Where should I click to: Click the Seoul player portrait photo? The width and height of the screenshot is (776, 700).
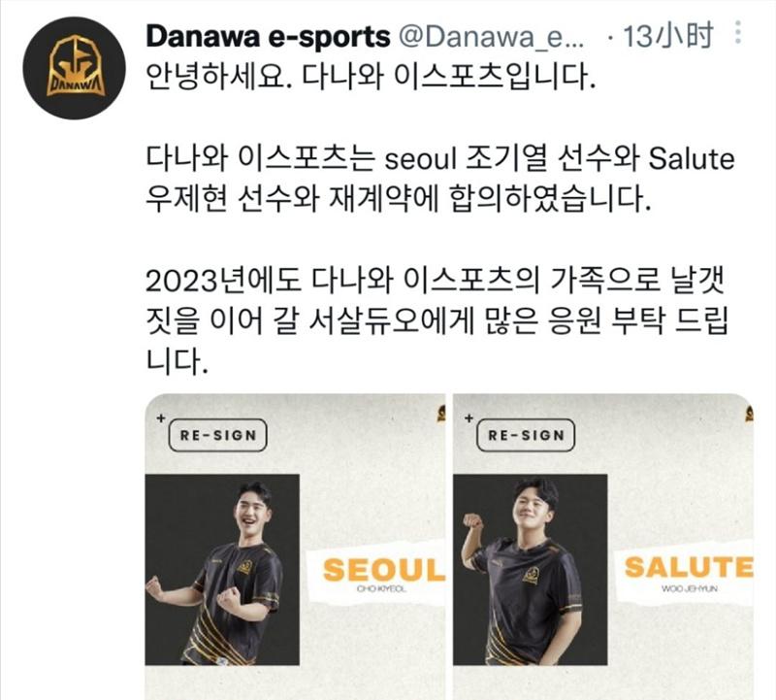[222, 570]
